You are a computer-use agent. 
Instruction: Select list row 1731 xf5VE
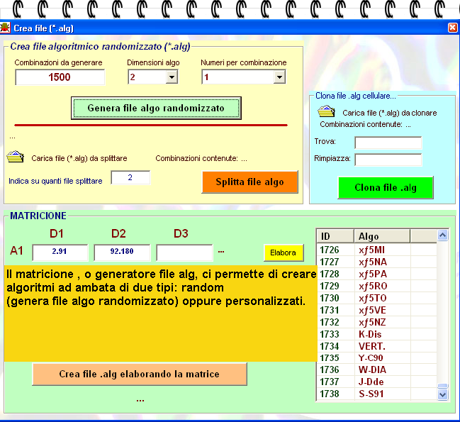[x=376, y=310]
